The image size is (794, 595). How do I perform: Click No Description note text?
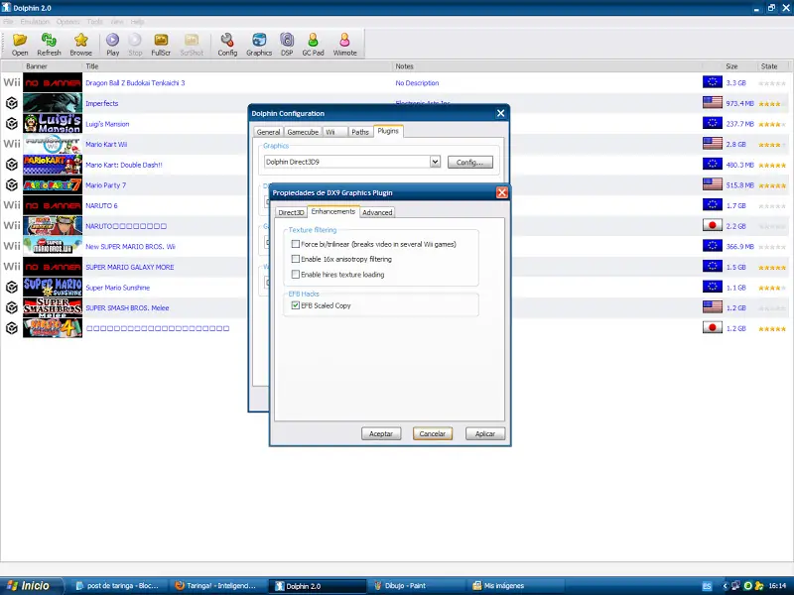(417, 83)
